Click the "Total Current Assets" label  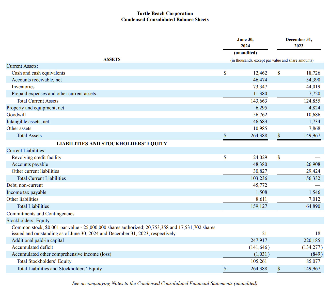click(x=38, y=101)
